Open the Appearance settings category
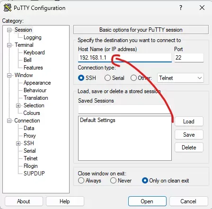 click(37, 83)
